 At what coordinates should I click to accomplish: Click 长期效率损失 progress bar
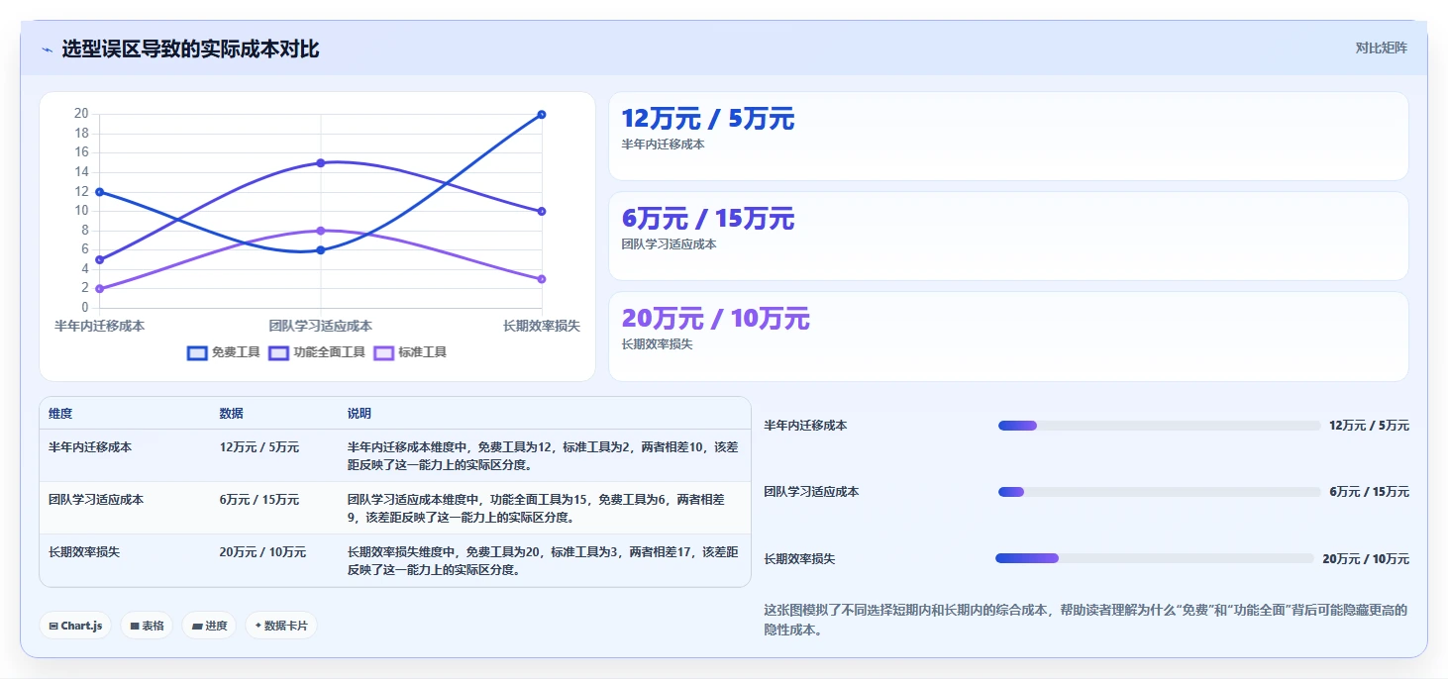1154,558
